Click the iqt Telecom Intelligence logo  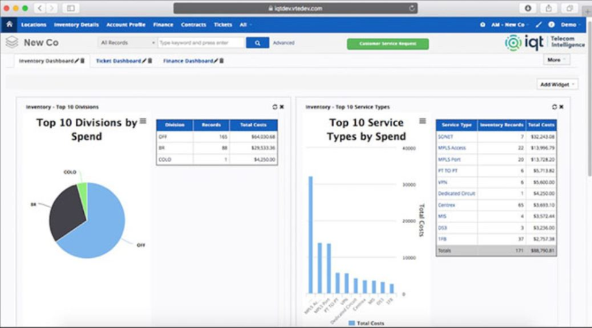(x=545, y=43)
